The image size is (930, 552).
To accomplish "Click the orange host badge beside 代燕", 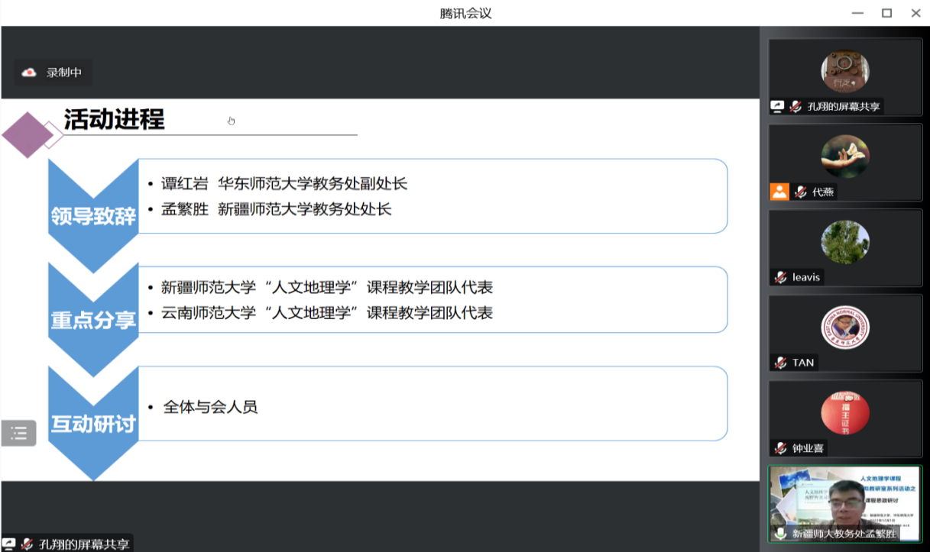I will pos(779,192).
